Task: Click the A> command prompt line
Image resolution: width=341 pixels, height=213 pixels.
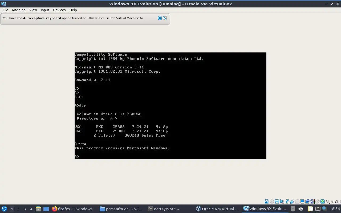Action: point(77,157)
